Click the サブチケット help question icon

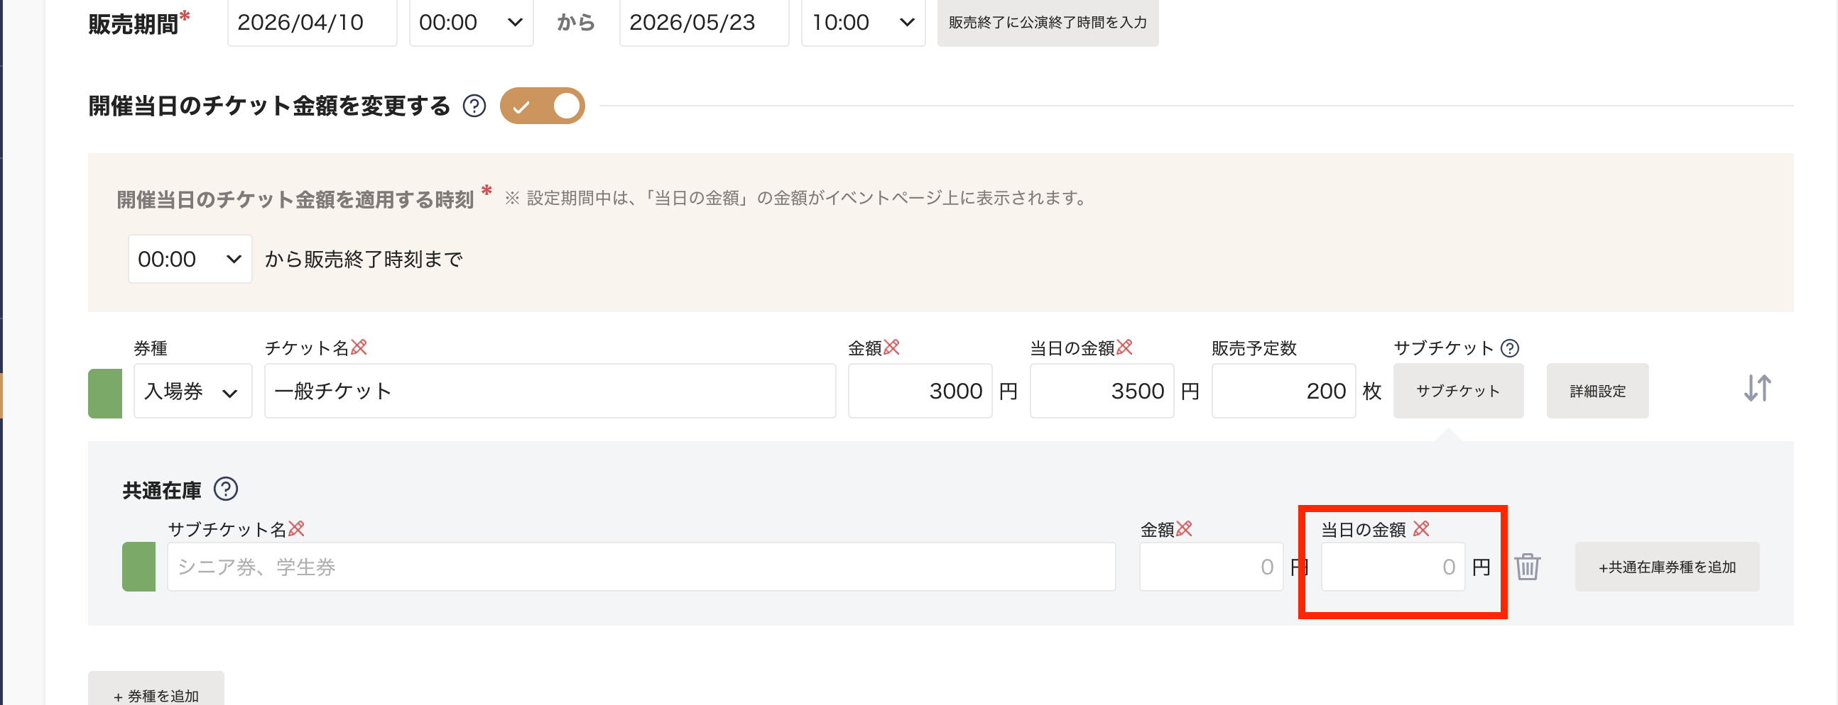click(x=1509, y=348)
